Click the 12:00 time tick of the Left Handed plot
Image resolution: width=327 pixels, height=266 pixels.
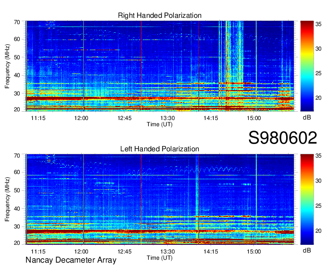pos(81,252)
